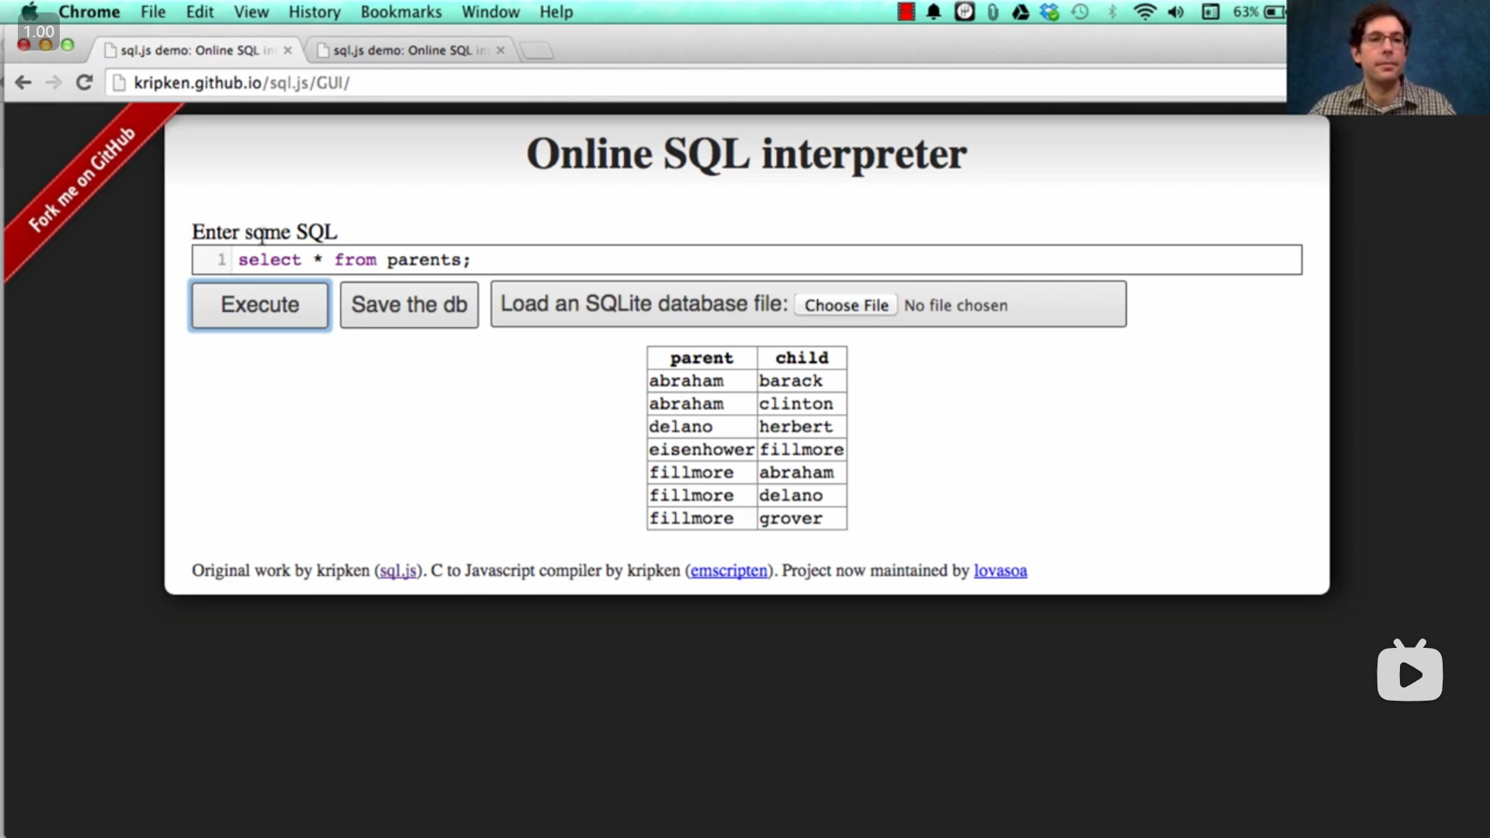Click the Dropbox menu bar icon
The image size is (1490, 838).
[1049, 12]
